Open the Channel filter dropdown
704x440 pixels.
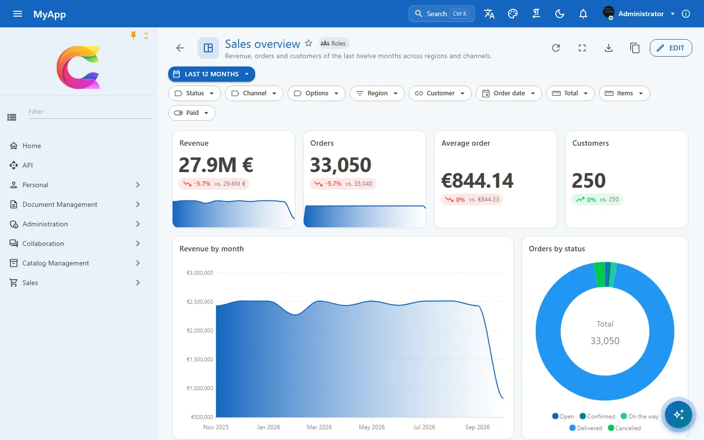pyautogui.click(x=254, y=93)
